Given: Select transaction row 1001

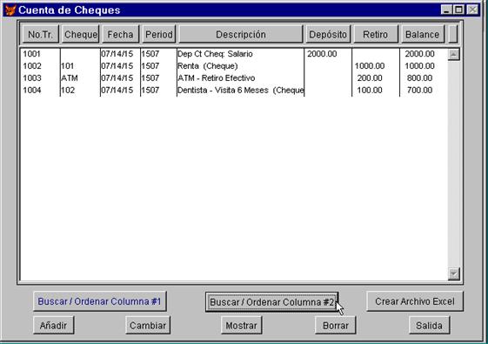Looking at the screenshot, I should (234, 54).
